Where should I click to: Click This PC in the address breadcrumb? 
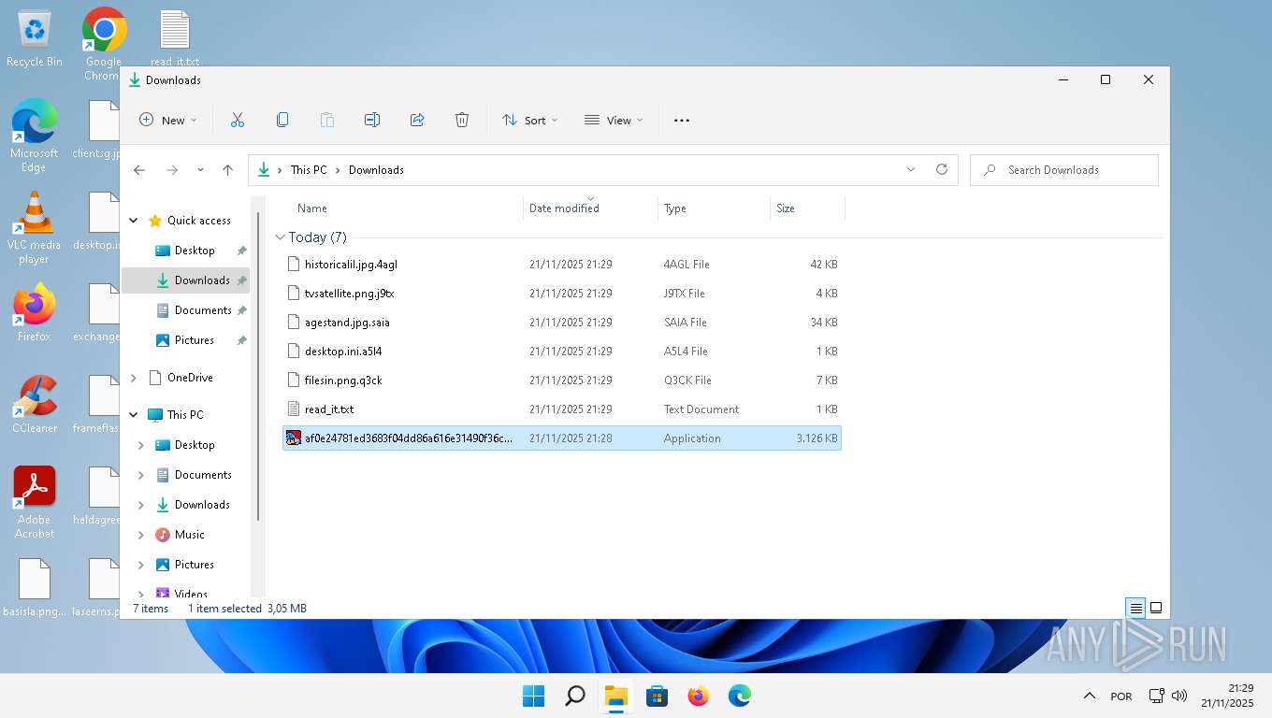(x=309, y=170)
